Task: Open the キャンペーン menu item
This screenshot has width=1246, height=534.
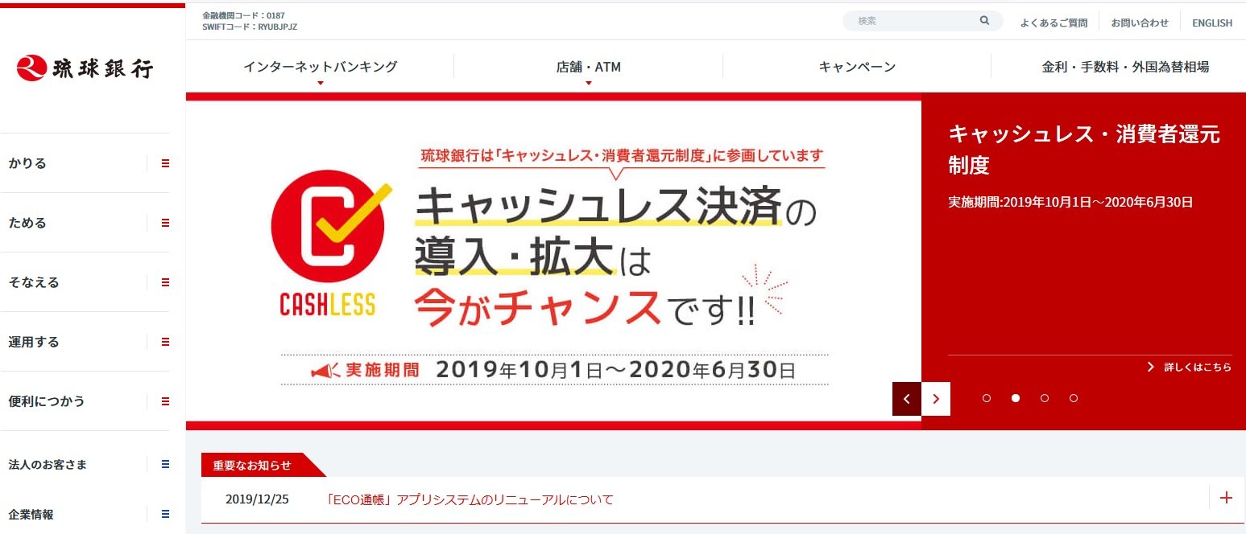Action: (857, 67)
